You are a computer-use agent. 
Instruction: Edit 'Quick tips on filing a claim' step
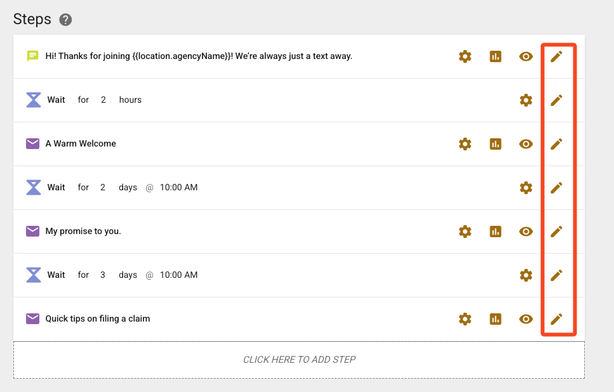coord(556,319)
